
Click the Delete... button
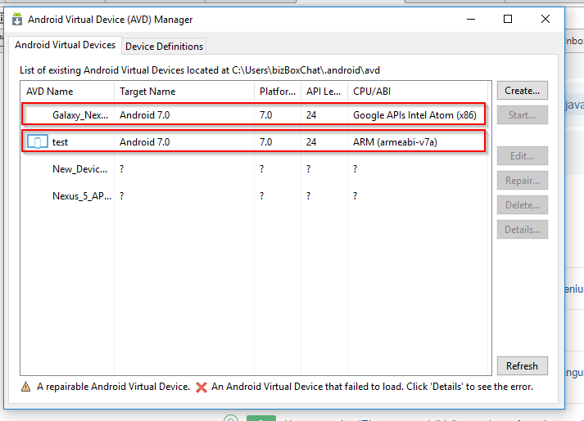point(523,205)
